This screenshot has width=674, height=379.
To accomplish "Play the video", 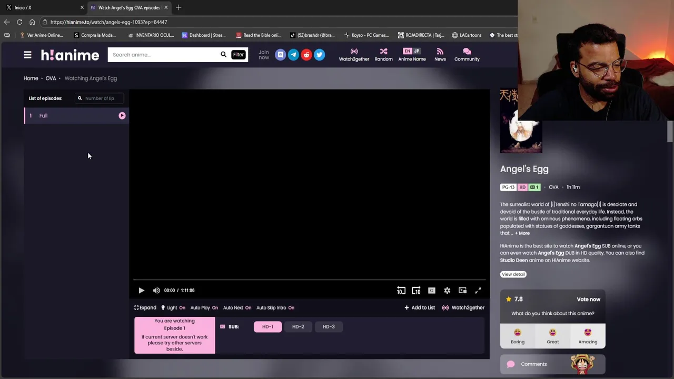I will (141, 291).
